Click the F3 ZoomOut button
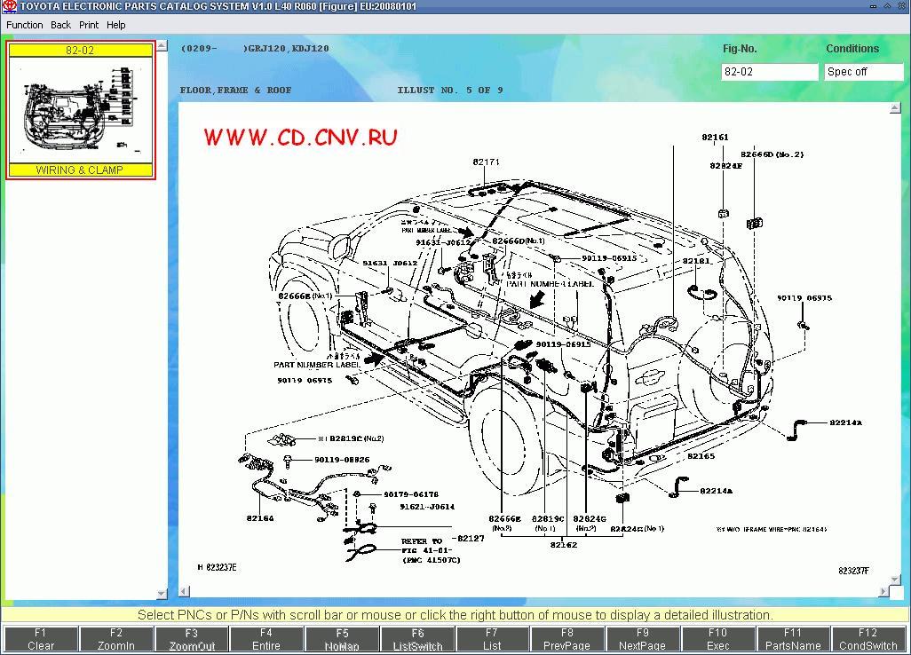 pos(191,639)
